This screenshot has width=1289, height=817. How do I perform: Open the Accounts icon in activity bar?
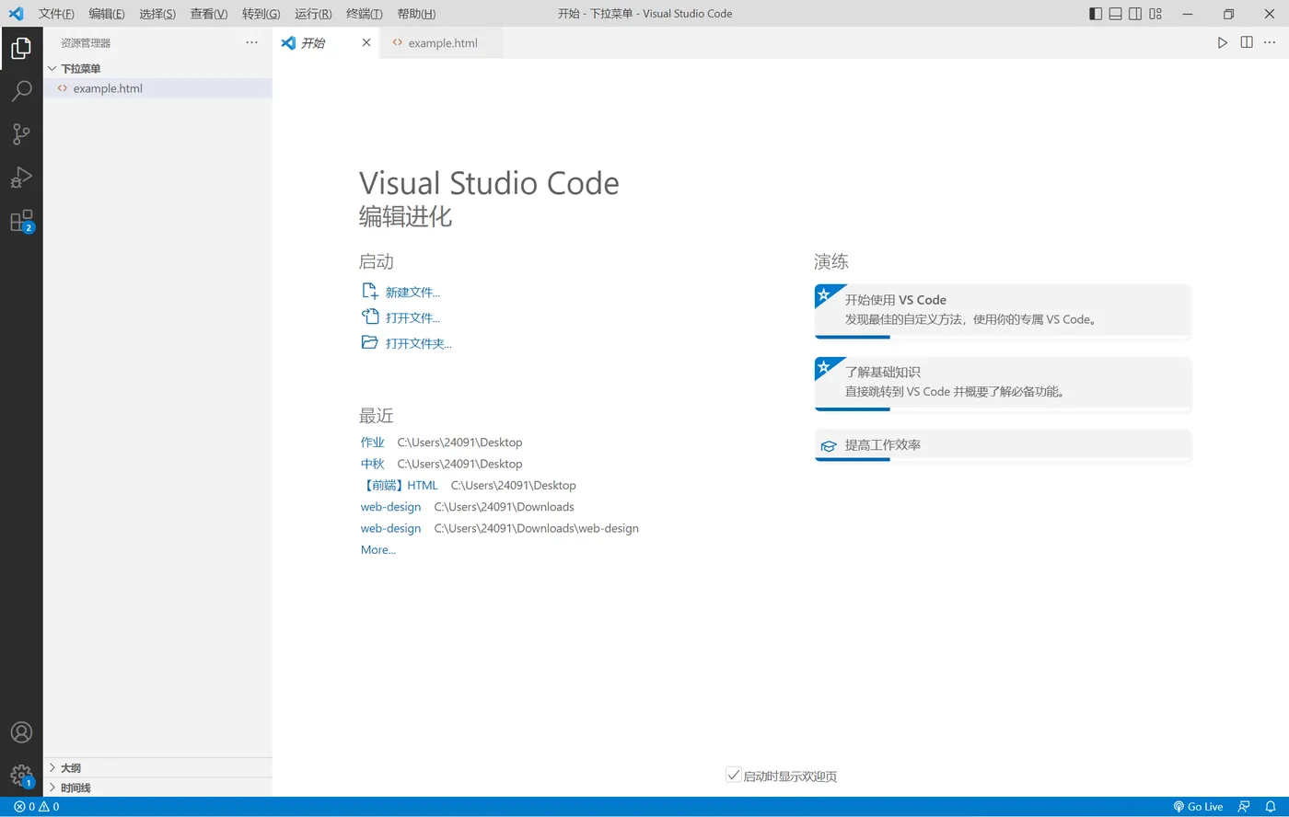(x=21, y=732)
